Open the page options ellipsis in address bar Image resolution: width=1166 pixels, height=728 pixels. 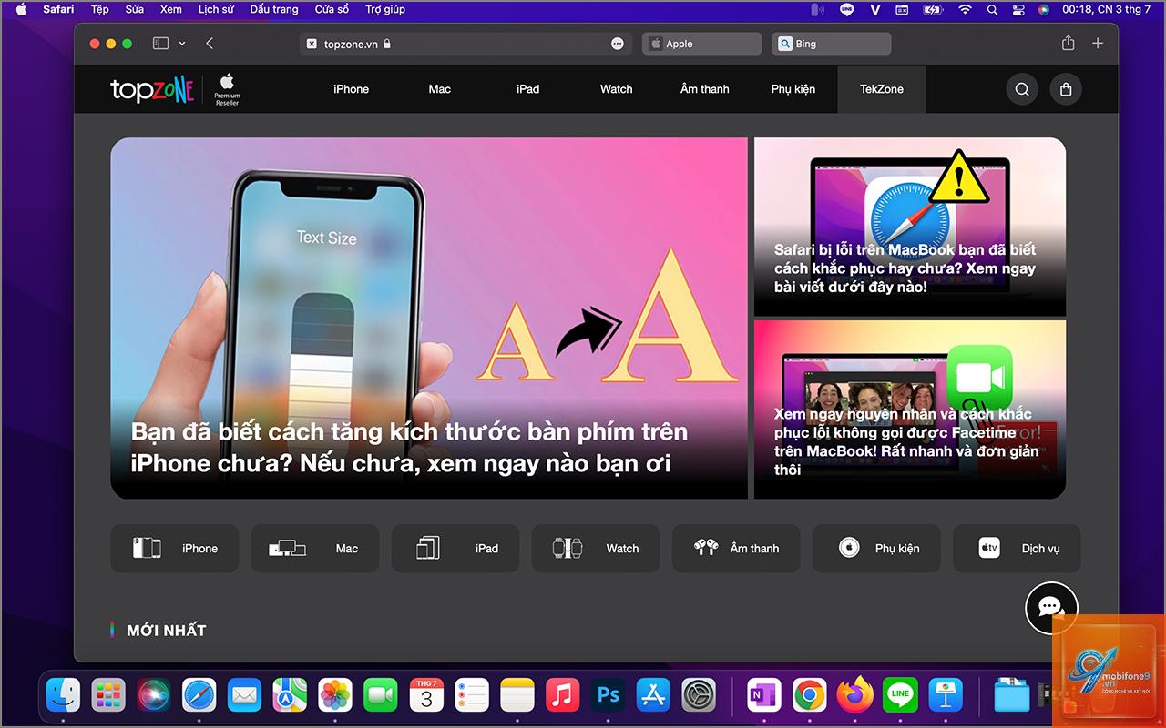[618, 44]
